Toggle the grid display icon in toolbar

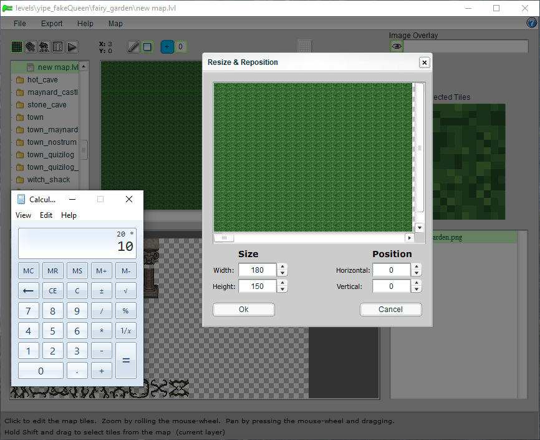(x=304, y=47)
